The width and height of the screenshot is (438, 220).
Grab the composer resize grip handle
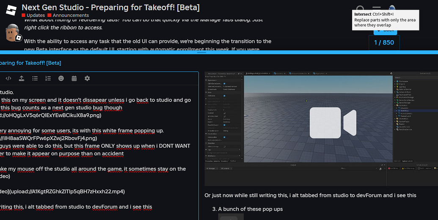(x=201, y=52)
